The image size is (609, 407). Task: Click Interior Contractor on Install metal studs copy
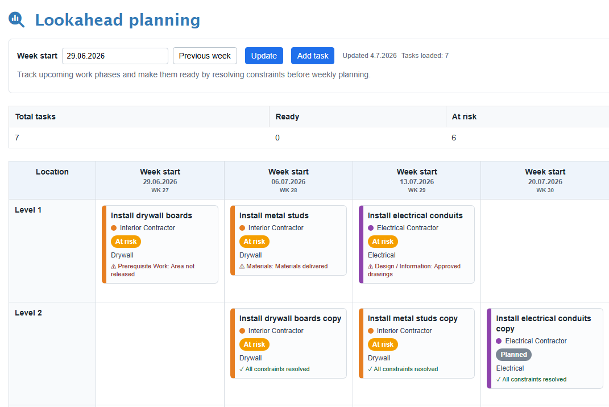coord(404,331)
